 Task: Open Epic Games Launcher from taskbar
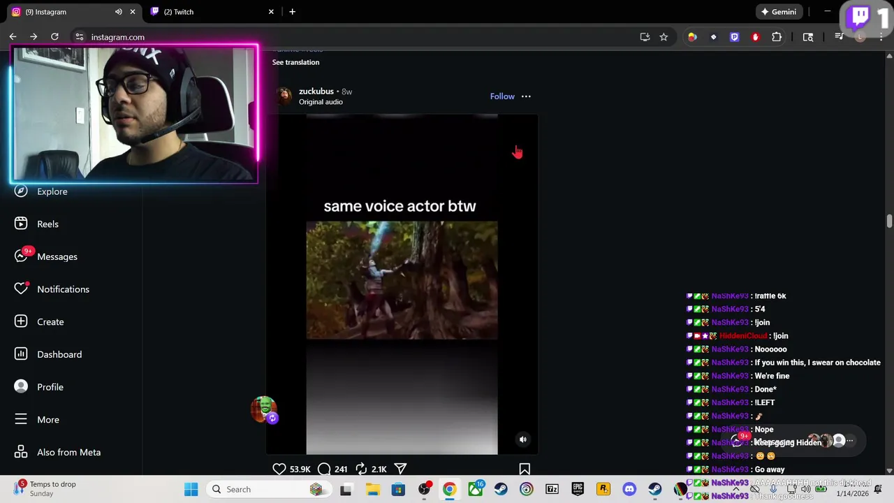click(578, 490)
